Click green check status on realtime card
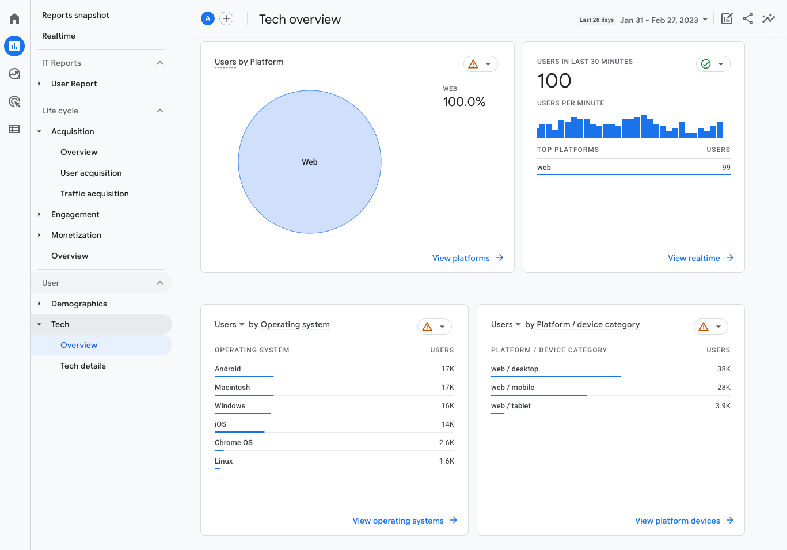Screen dimensions: 787x550 click(x=706, y=64)
